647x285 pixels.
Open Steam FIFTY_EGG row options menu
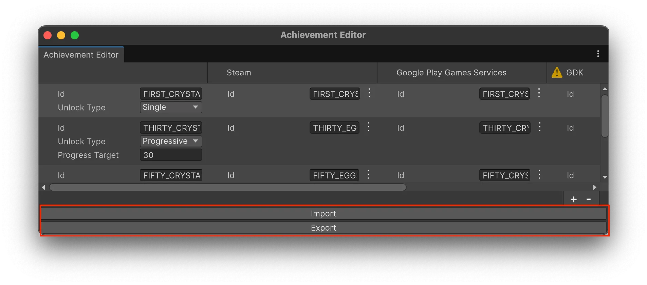[x=368, y=175]
